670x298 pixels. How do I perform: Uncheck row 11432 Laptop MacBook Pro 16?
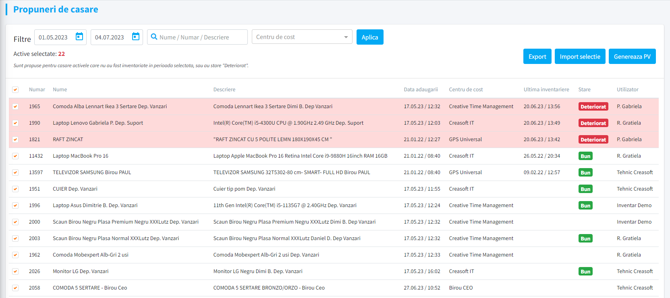[15, 156]
